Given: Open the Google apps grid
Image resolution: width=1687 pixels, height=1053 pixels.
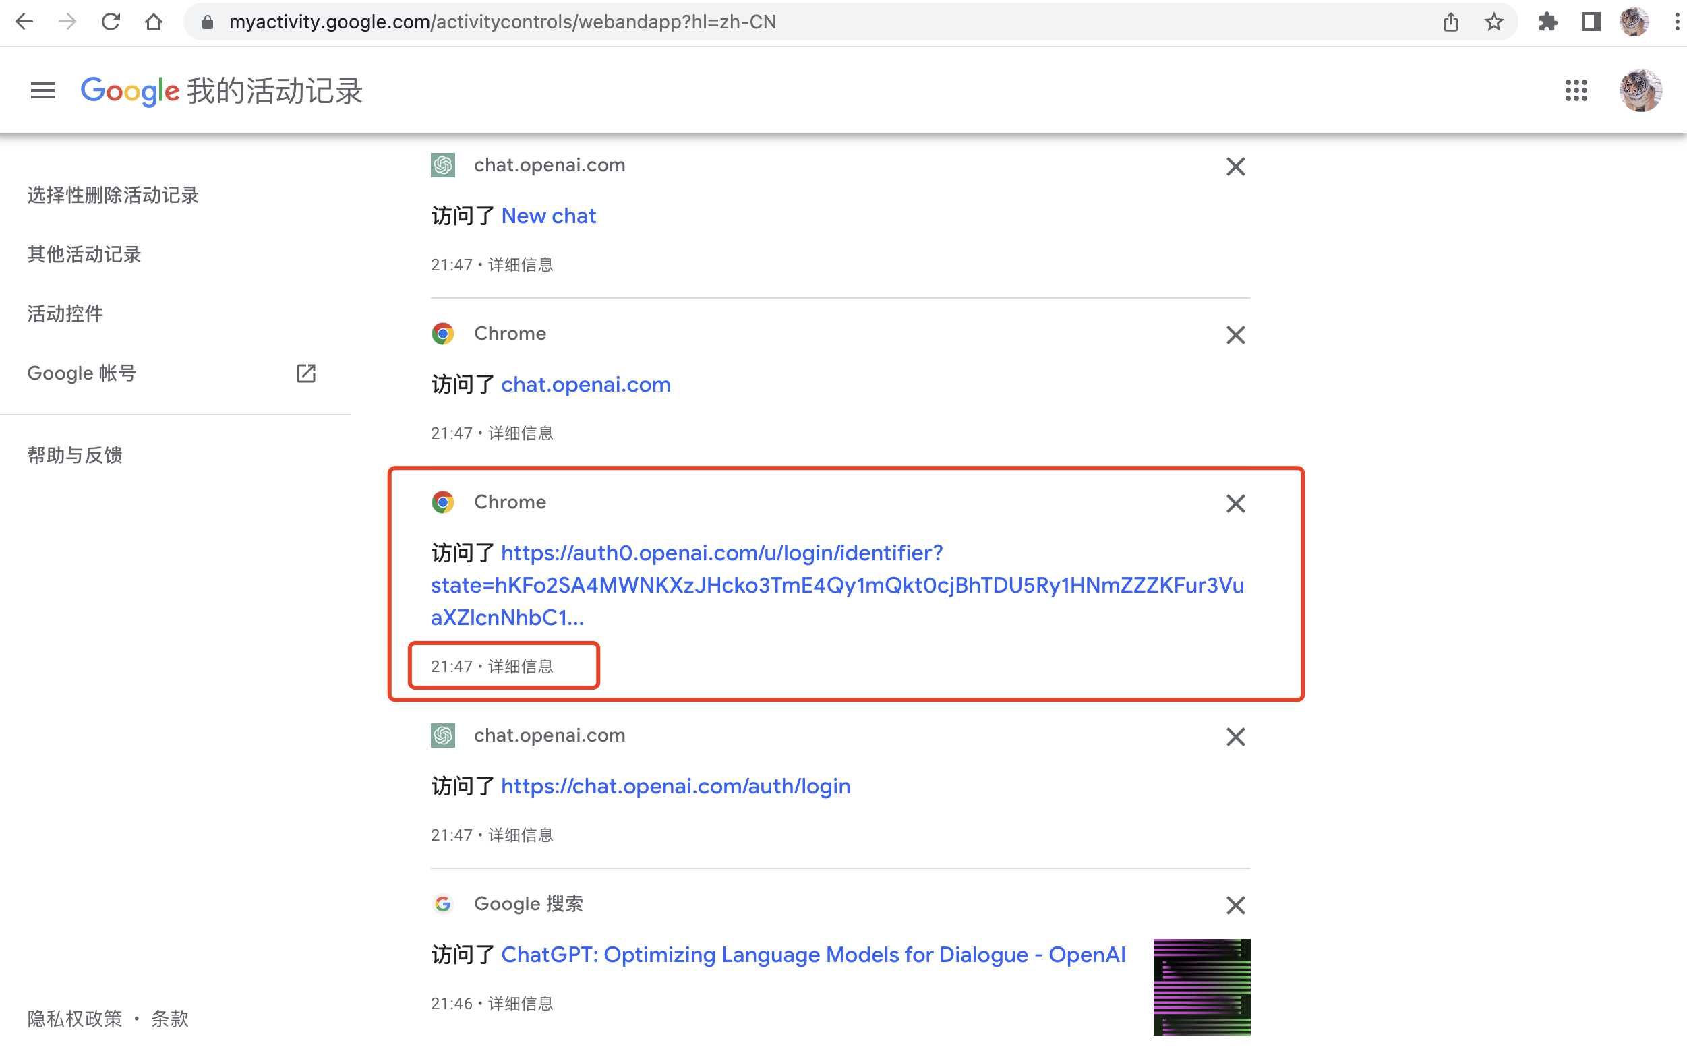Looking at the screenshot, I should [x=1576, y=90].
